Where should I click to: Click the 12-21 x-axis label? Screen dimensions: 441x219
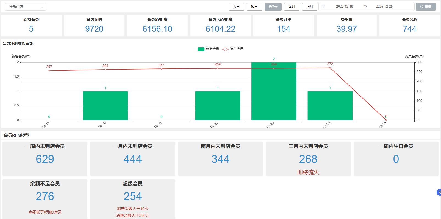158,125
